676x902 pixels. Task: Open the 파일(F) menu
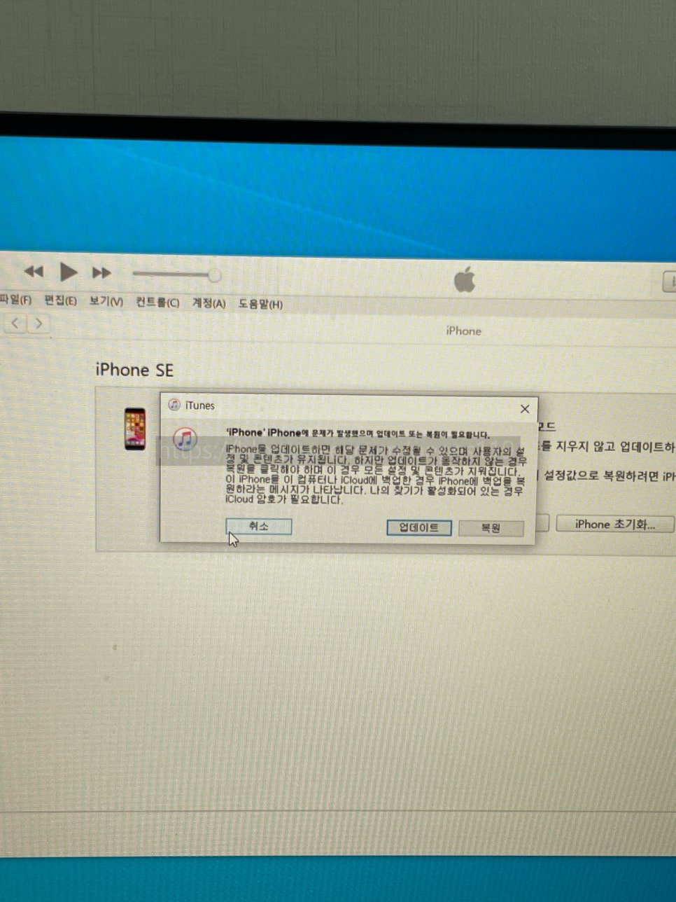(x=15, y=300)
